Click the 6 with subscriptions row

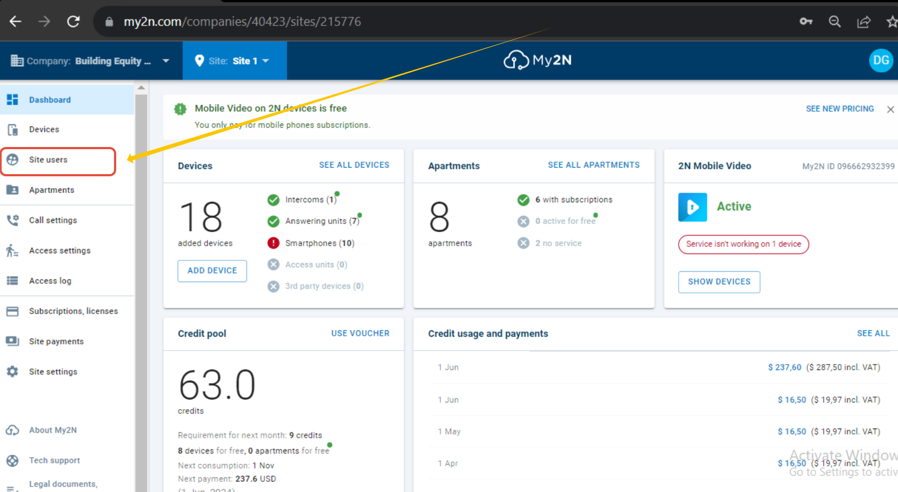tap(565, 200)
